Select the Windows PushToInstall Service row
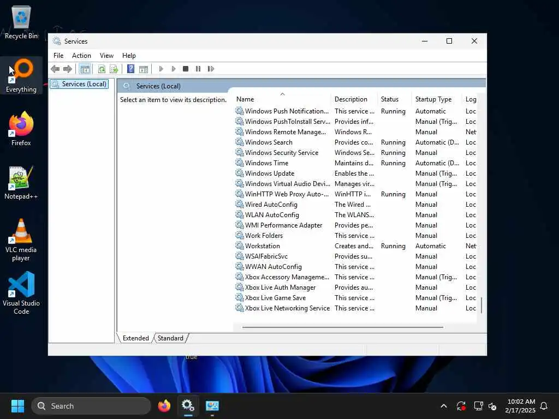 [355, 122]
